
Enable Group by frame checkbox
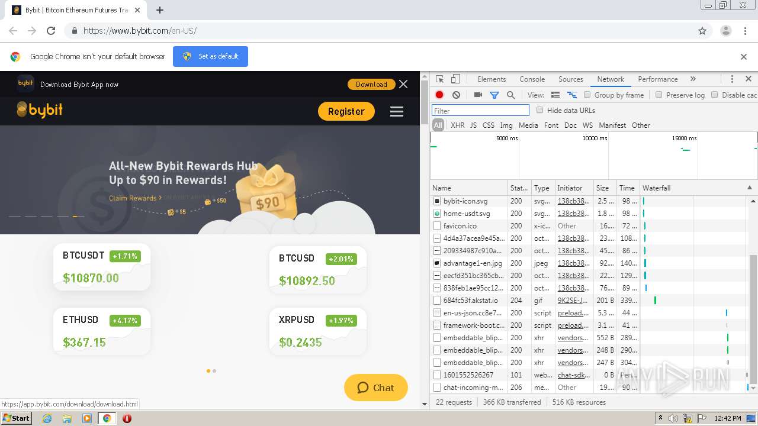pyautogui.click(x=587, y=95)
